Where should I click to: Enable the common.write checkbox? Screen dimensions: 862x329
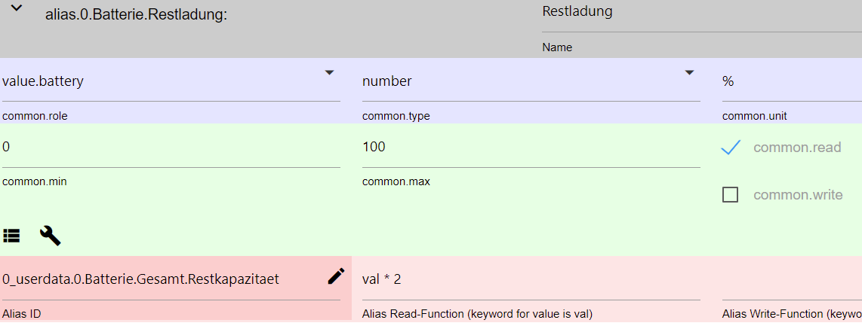pyautogui.click(x=730, y=195)
